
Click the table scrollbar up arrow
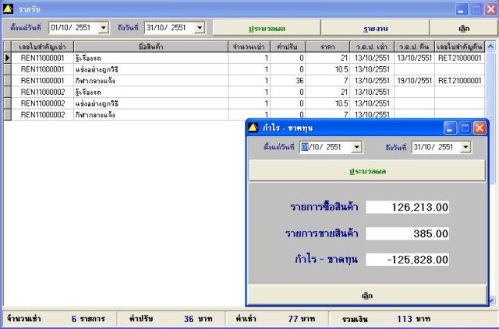click(x=490, y=47)
